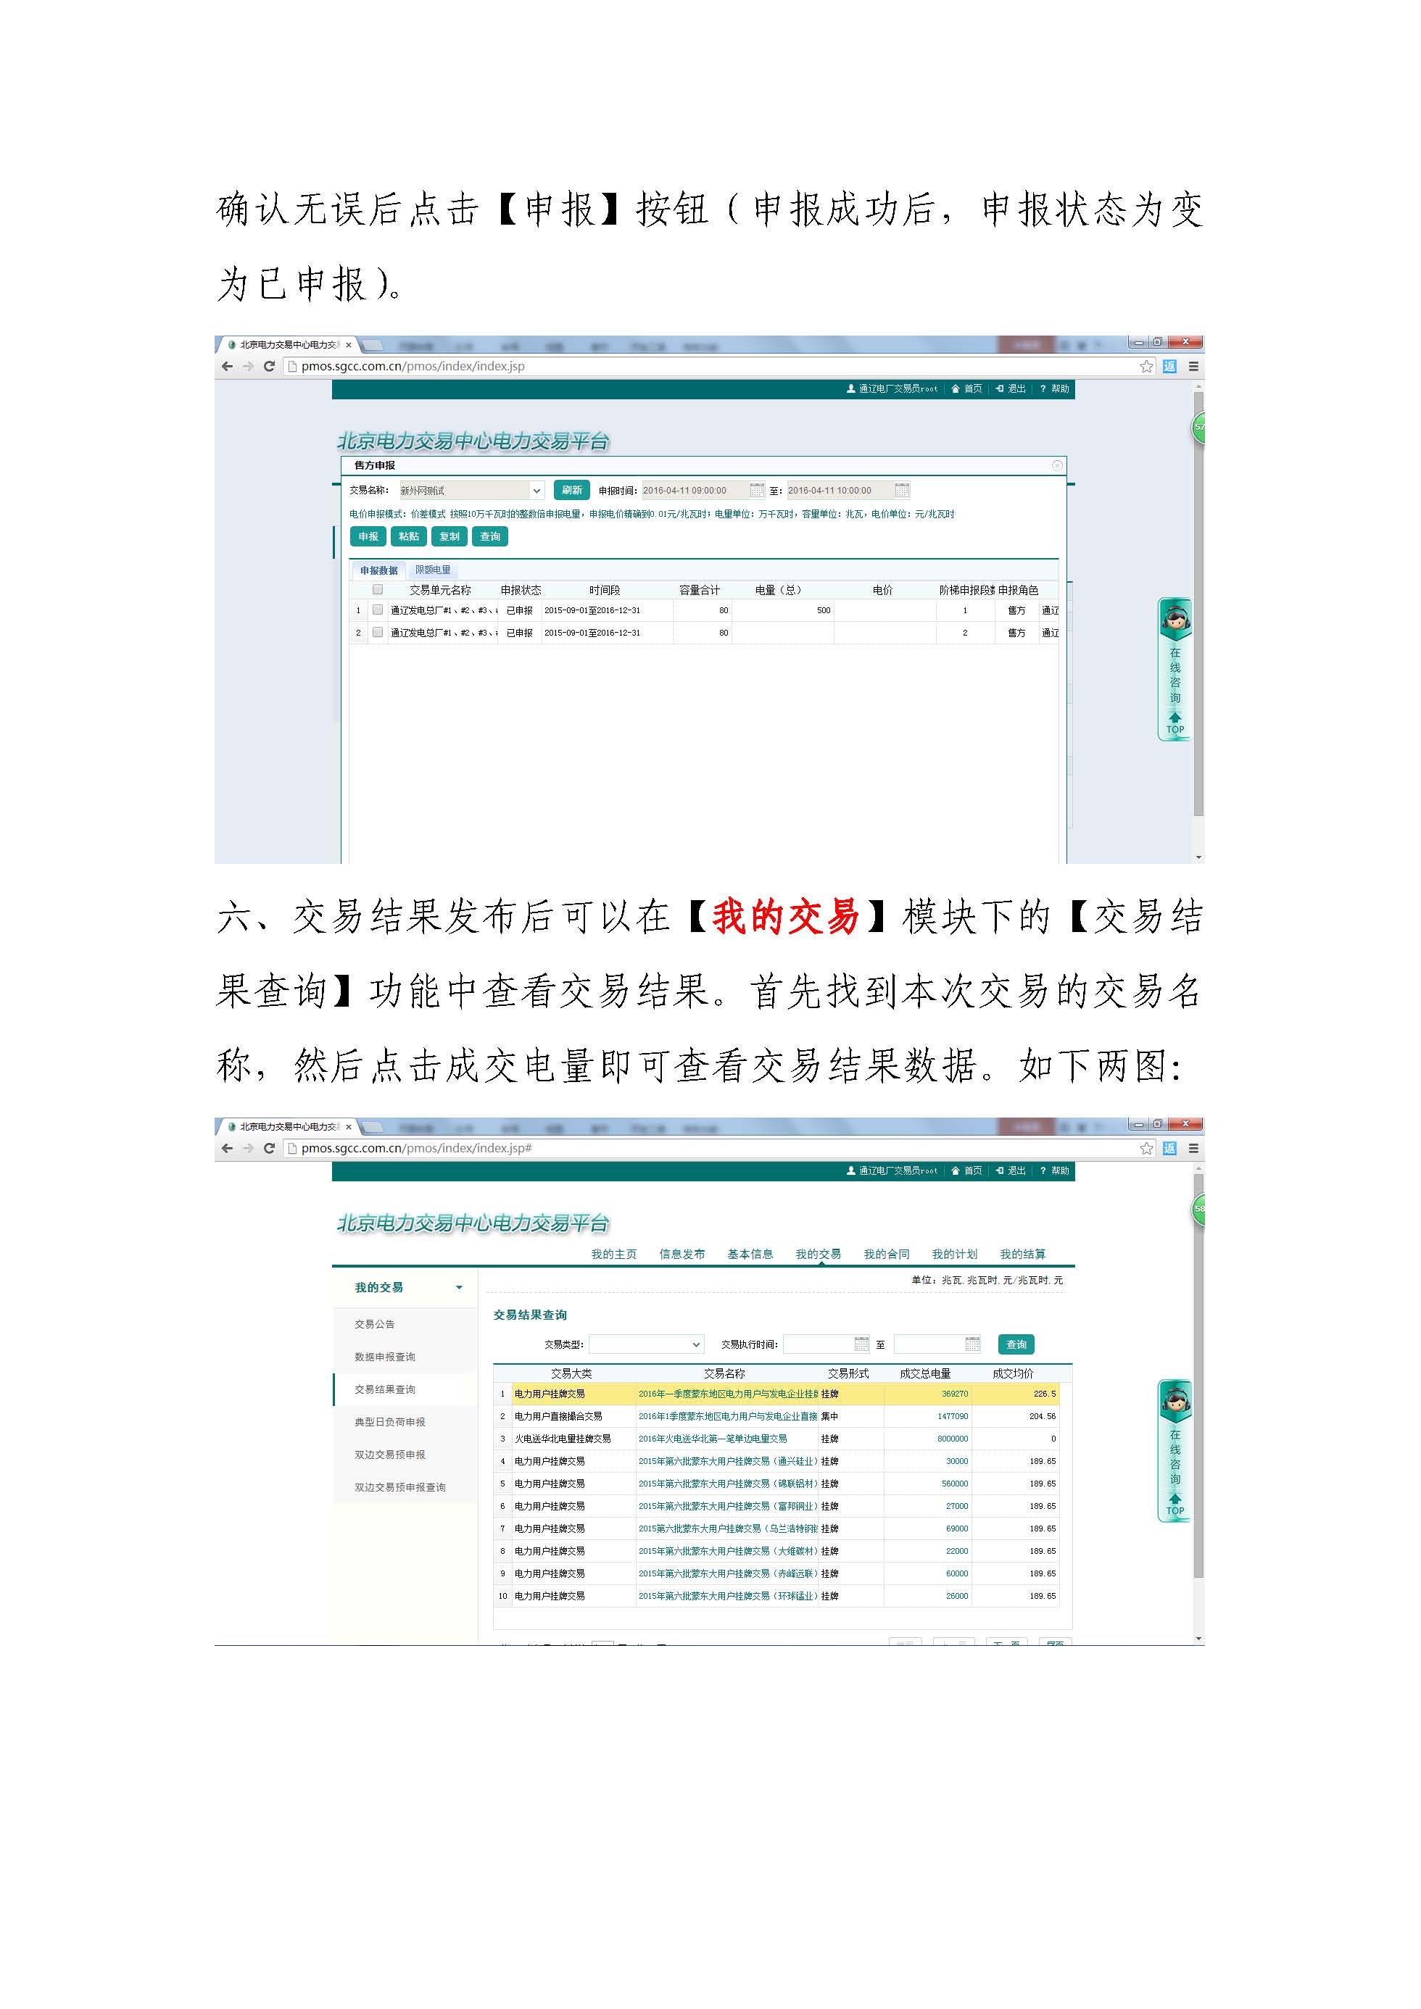The width and height of the screenshot is (1421, 2009).
Task: Switch to the 限额电量 tab
Action: tap(434, 570)
